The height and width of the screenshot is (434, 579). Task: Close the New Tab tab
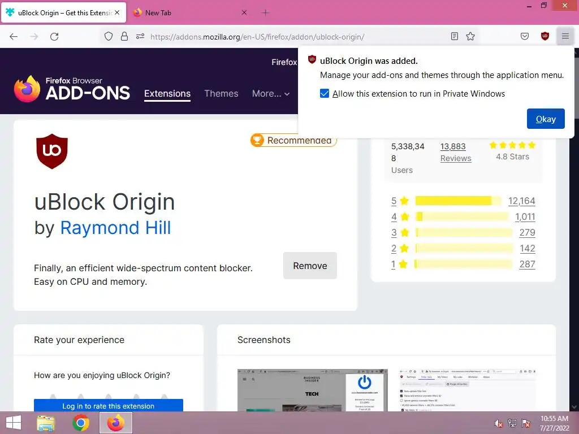coord(244,12)
